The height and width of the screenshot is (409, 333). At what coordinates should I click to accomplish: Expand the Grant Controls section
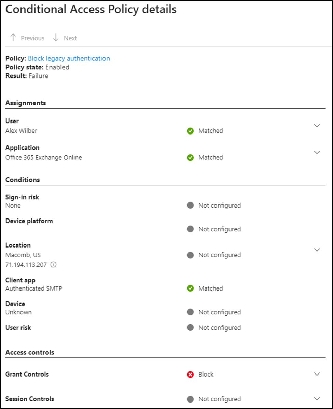click(317, 374)
